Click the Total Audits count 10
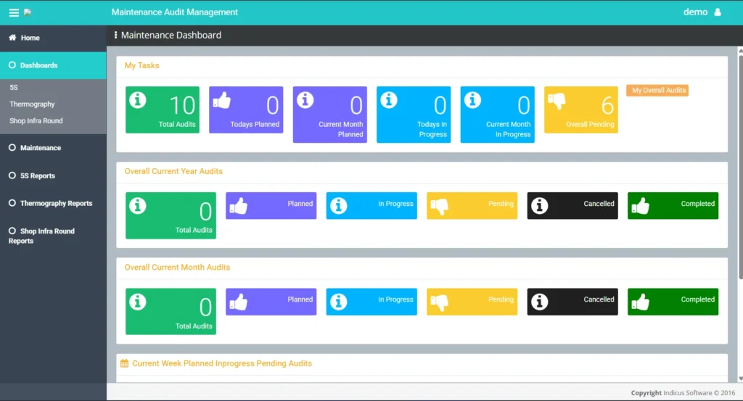Viewport: 743px width, 401px height. pos(182,105)
